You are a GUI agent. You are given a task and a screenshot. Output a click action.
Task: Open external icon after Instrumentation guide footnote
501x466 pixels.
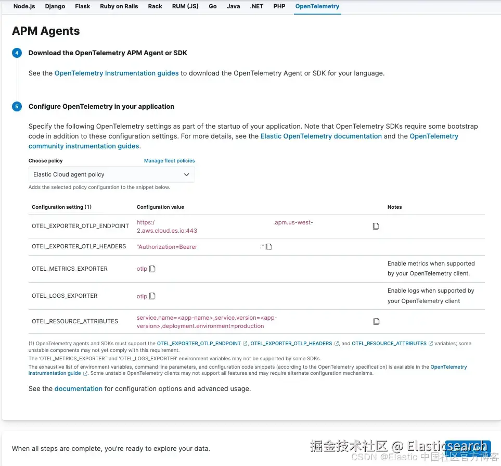click(85, 373)
